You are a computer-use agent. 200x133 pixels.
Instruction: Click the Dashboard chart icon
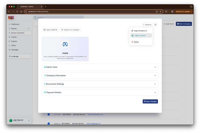click(x=9, y=24)
